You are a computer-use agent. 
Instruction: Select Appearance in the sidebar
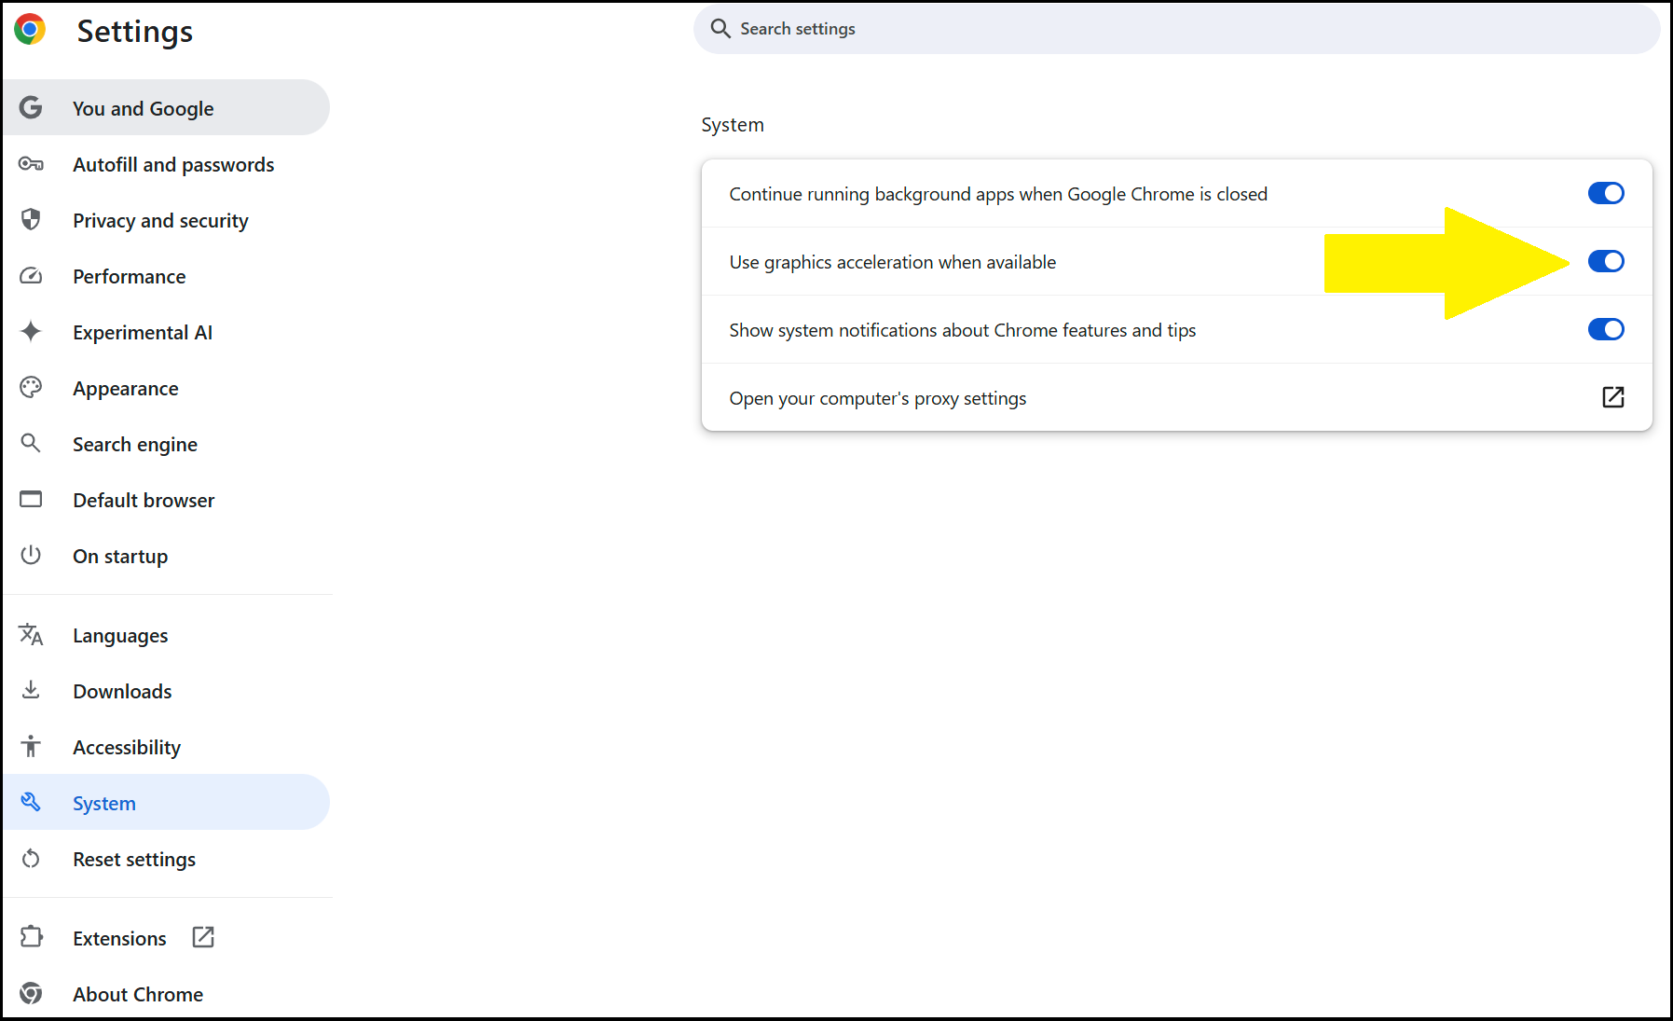click(167, 388)
